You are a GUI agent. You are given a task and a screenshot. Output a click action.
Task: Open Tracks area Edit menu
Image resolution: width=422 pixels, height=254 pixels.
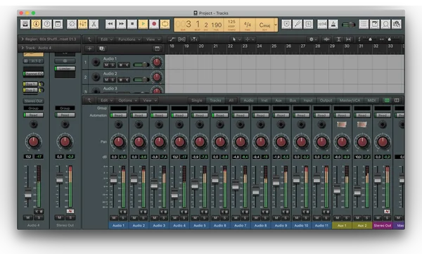tap(105, 39)
